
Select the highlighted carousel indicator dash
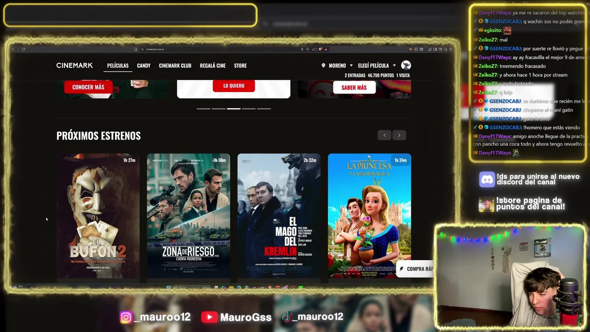[234, 109]
